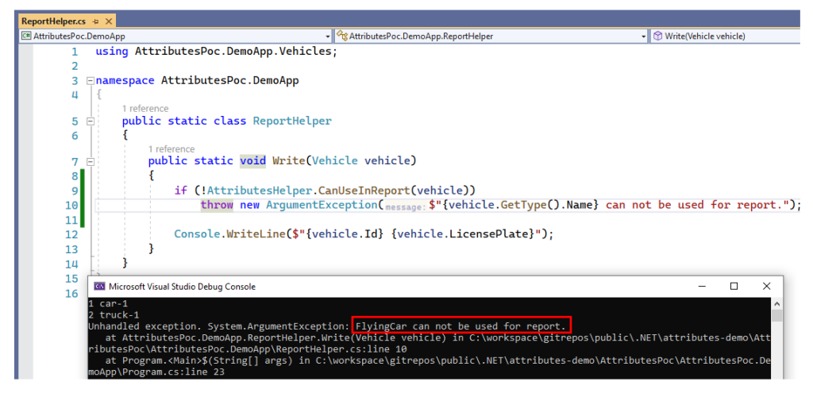813x397 pixels.
Task: Click 'WriteLine' on line 12
Action: pos(256,233)
